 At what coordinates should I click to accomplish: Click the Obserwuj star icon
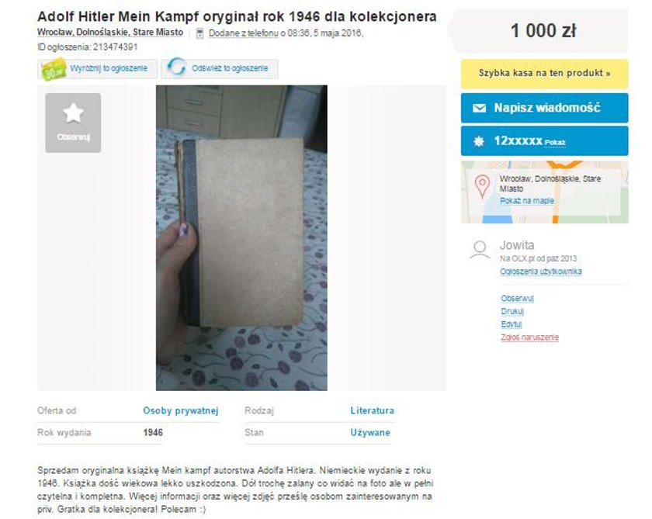point(73,113)
